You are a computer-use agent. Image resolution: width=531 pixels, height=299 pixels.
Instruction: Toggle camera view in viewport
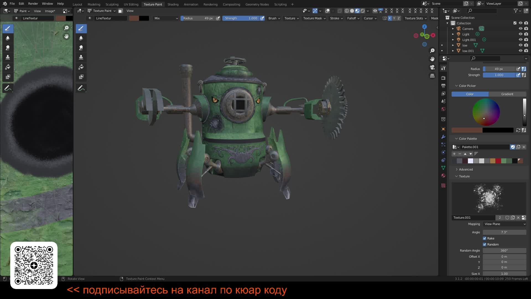pos(432,68)
